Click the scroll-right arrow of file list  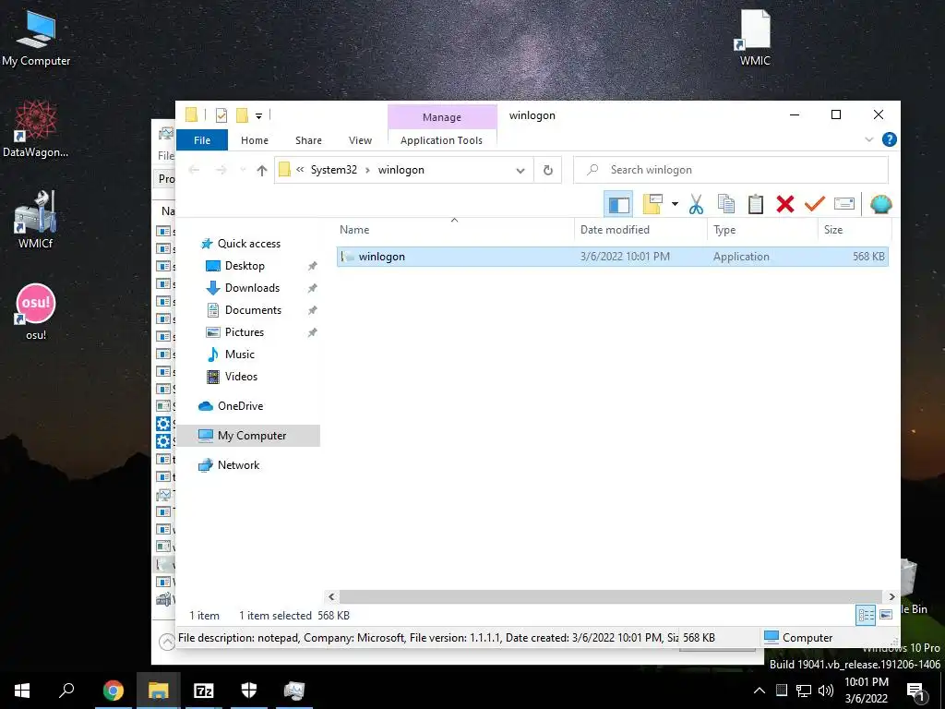(x=891, y=596)
